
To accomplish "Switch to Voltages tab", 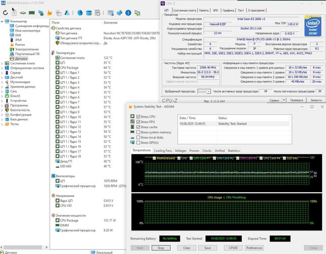I will [x=181, y=151].
